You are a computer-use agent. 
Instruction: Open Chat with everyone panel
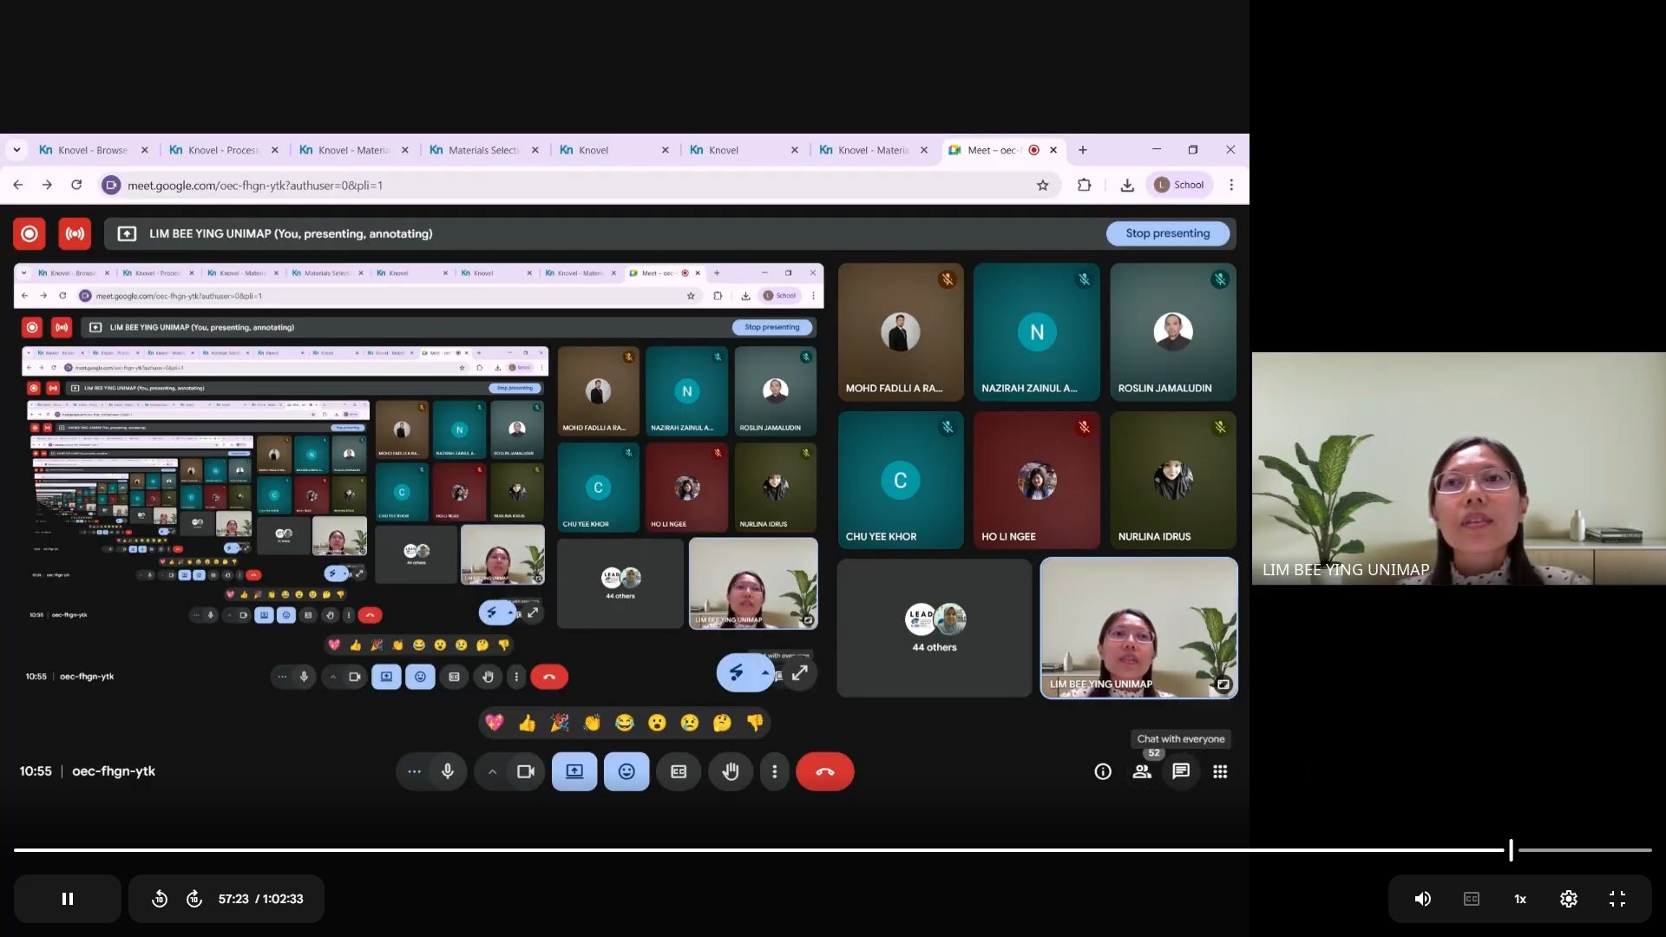pos(1181,771)
